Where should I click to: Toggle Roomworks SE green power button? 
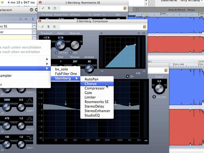click(55, 8)
